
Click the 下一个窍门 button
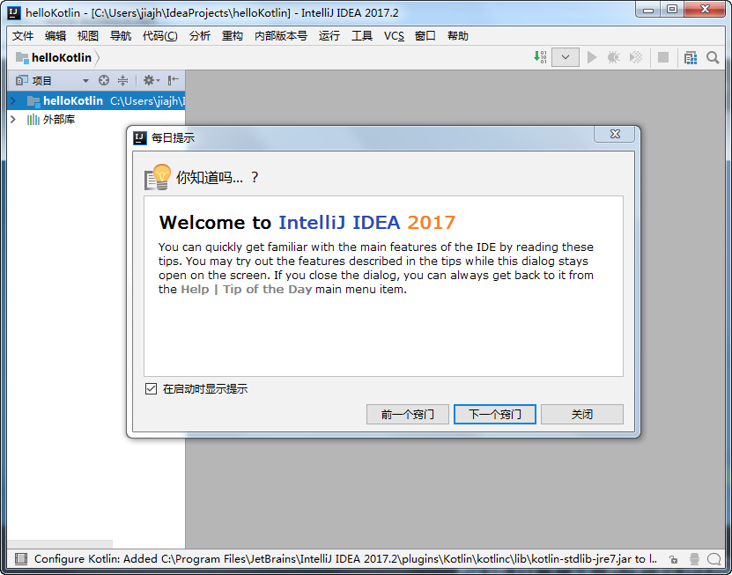pos(495,414)
